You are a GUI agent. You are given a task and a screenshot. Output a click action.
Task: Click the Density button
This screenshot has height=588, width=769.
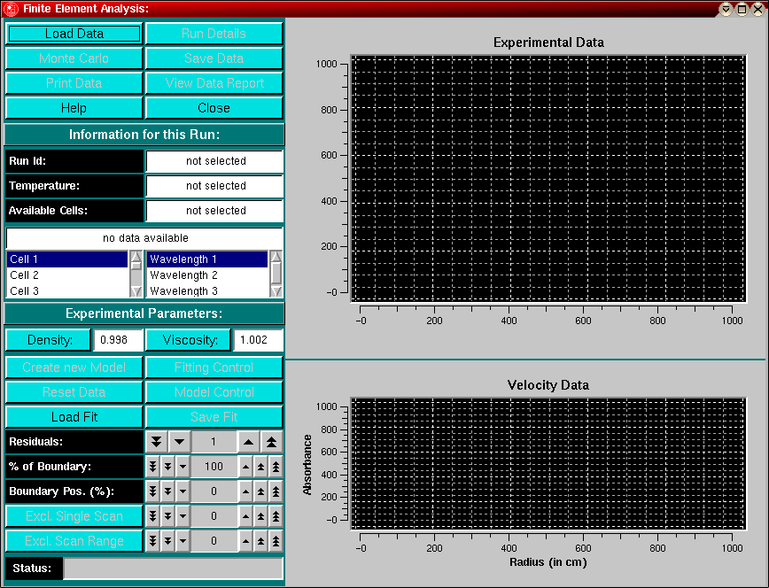(48, 340)
